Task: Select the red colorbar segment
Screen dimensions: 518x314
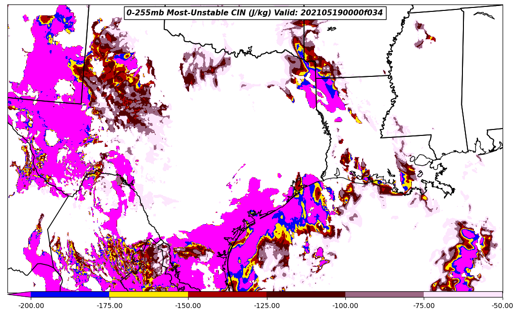Action: pyautogui.click(x=227, y=294)
